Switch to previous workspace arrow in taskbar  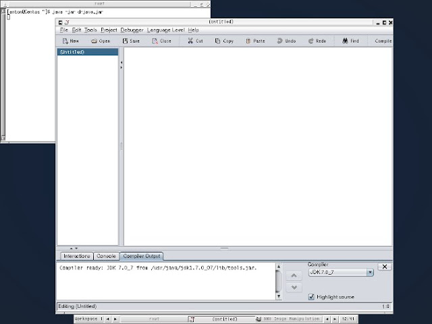pyautogui.click(x=108, y=319)
